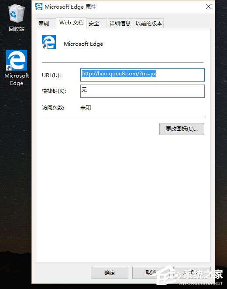
Task: Switch to the 详细信息 tab
Action: tap(120, 23)
